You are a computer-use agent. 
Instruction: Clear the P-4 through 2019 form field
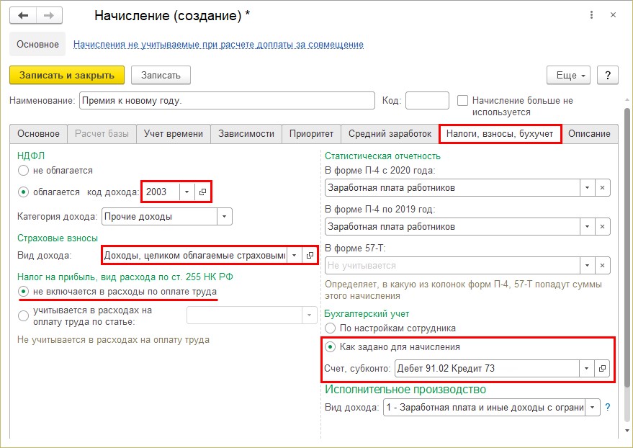click(602, 226)
